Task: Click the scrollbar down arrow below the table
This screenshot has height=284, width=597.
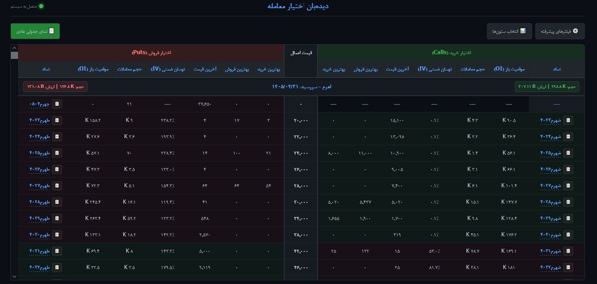Action: tap(14, 277)
